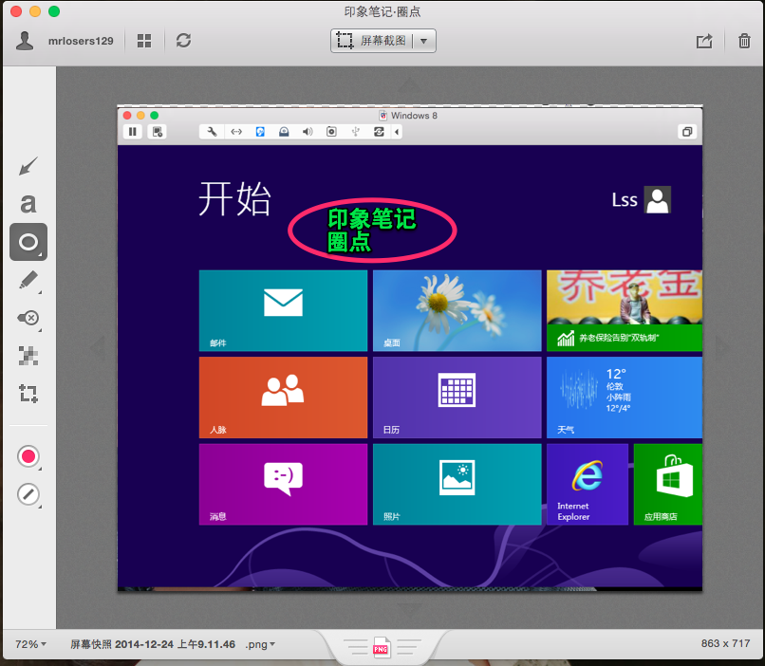
Task: Click the green 印象笔记圈点 text annotation
Action: coord(371,231)
